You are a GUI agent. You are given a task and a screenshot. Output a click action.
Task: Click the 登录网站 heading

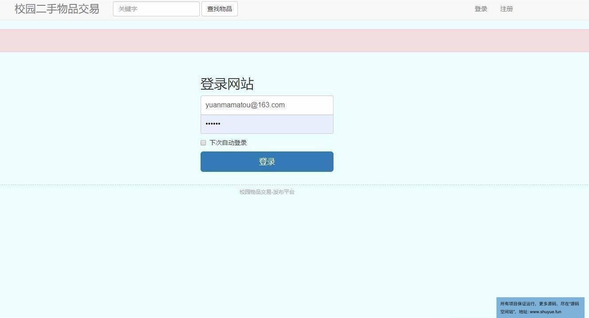tap(227, 84)
